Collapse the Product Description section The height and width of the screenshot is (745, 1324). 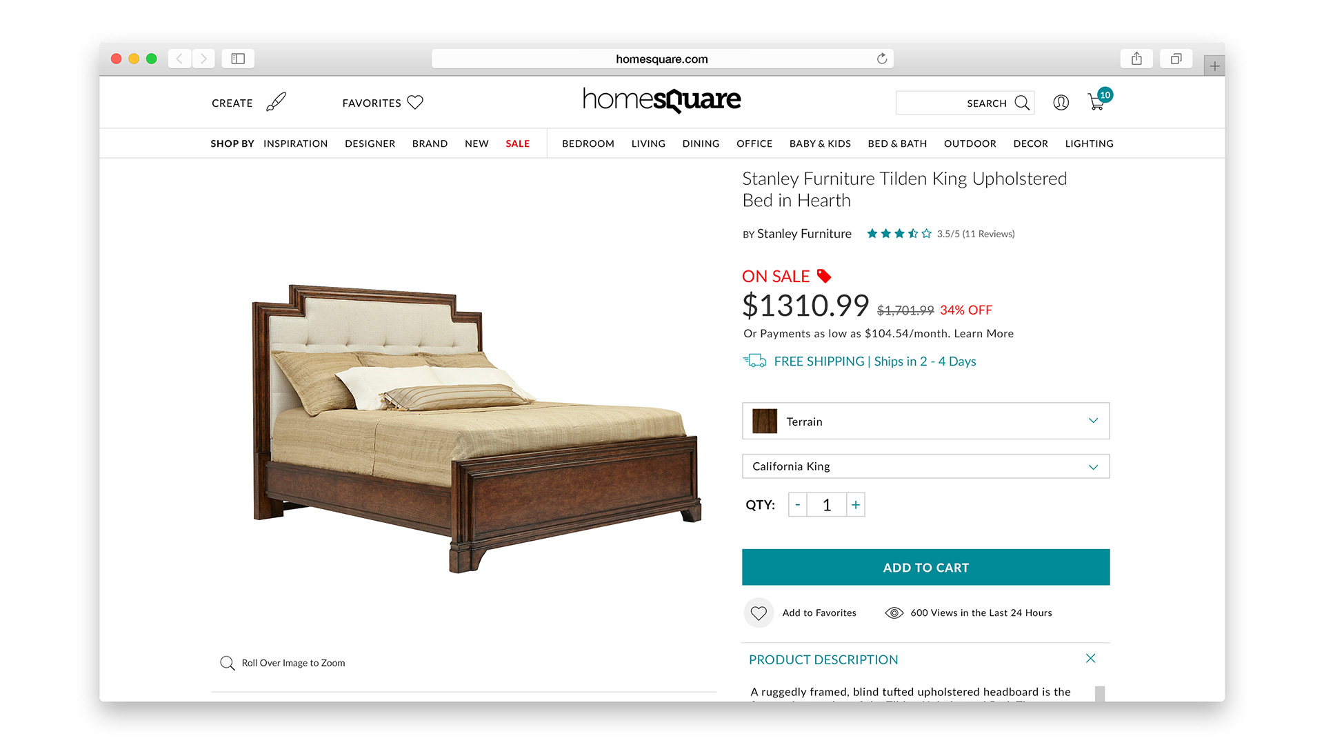[1090, 659]
